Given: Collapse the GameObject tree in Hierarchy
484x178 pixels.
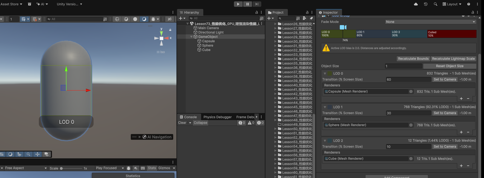Looking at the screenshot, I should click(192, 37).
